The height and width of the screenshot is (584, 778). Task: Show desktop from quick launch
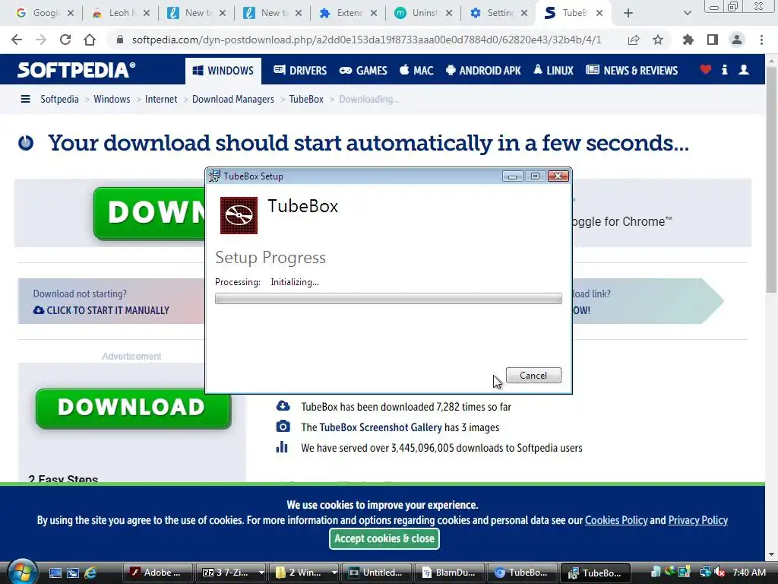55,573
